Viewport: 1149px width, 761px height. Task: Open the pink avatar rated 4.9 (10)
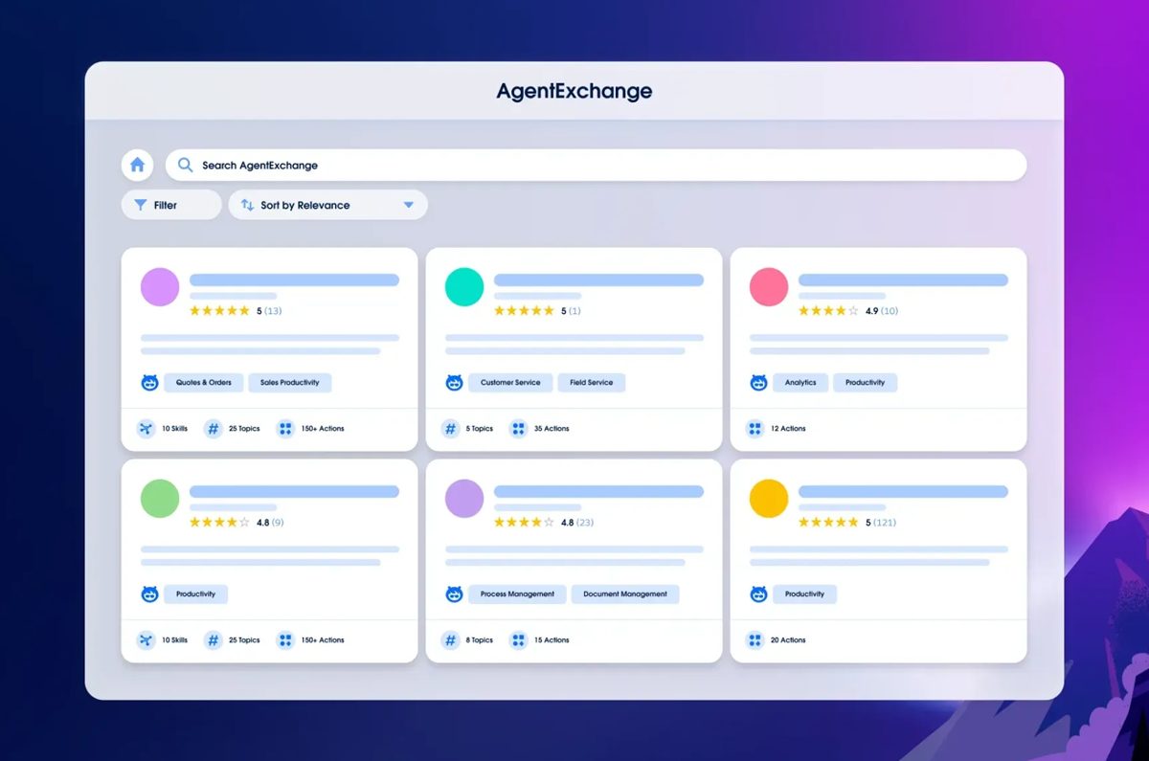769,287
